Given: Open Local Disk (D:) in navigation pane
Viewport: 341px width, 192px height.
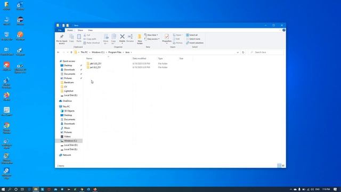Looking at the screenshot, I should [x=71, y=145].
